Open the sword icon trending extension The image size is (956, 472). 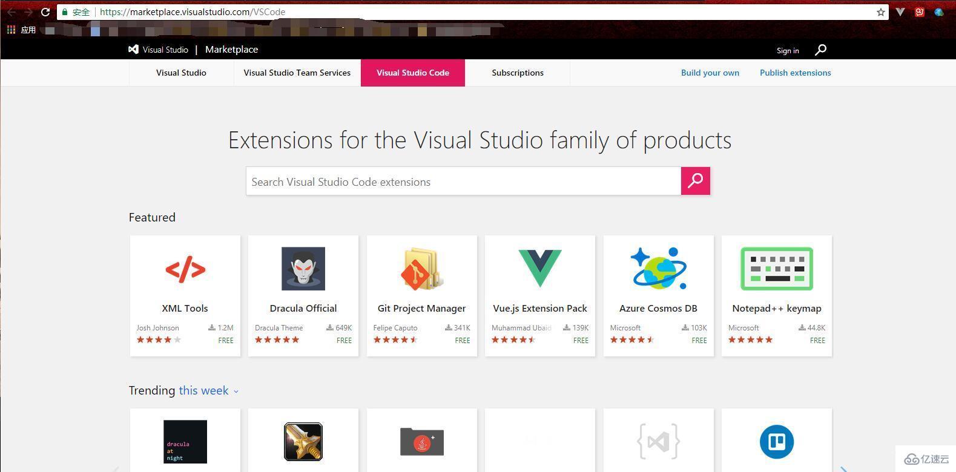coord(303,442)
